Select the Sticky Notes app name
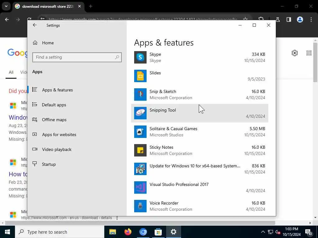318x238 pixels. point(161,147)
